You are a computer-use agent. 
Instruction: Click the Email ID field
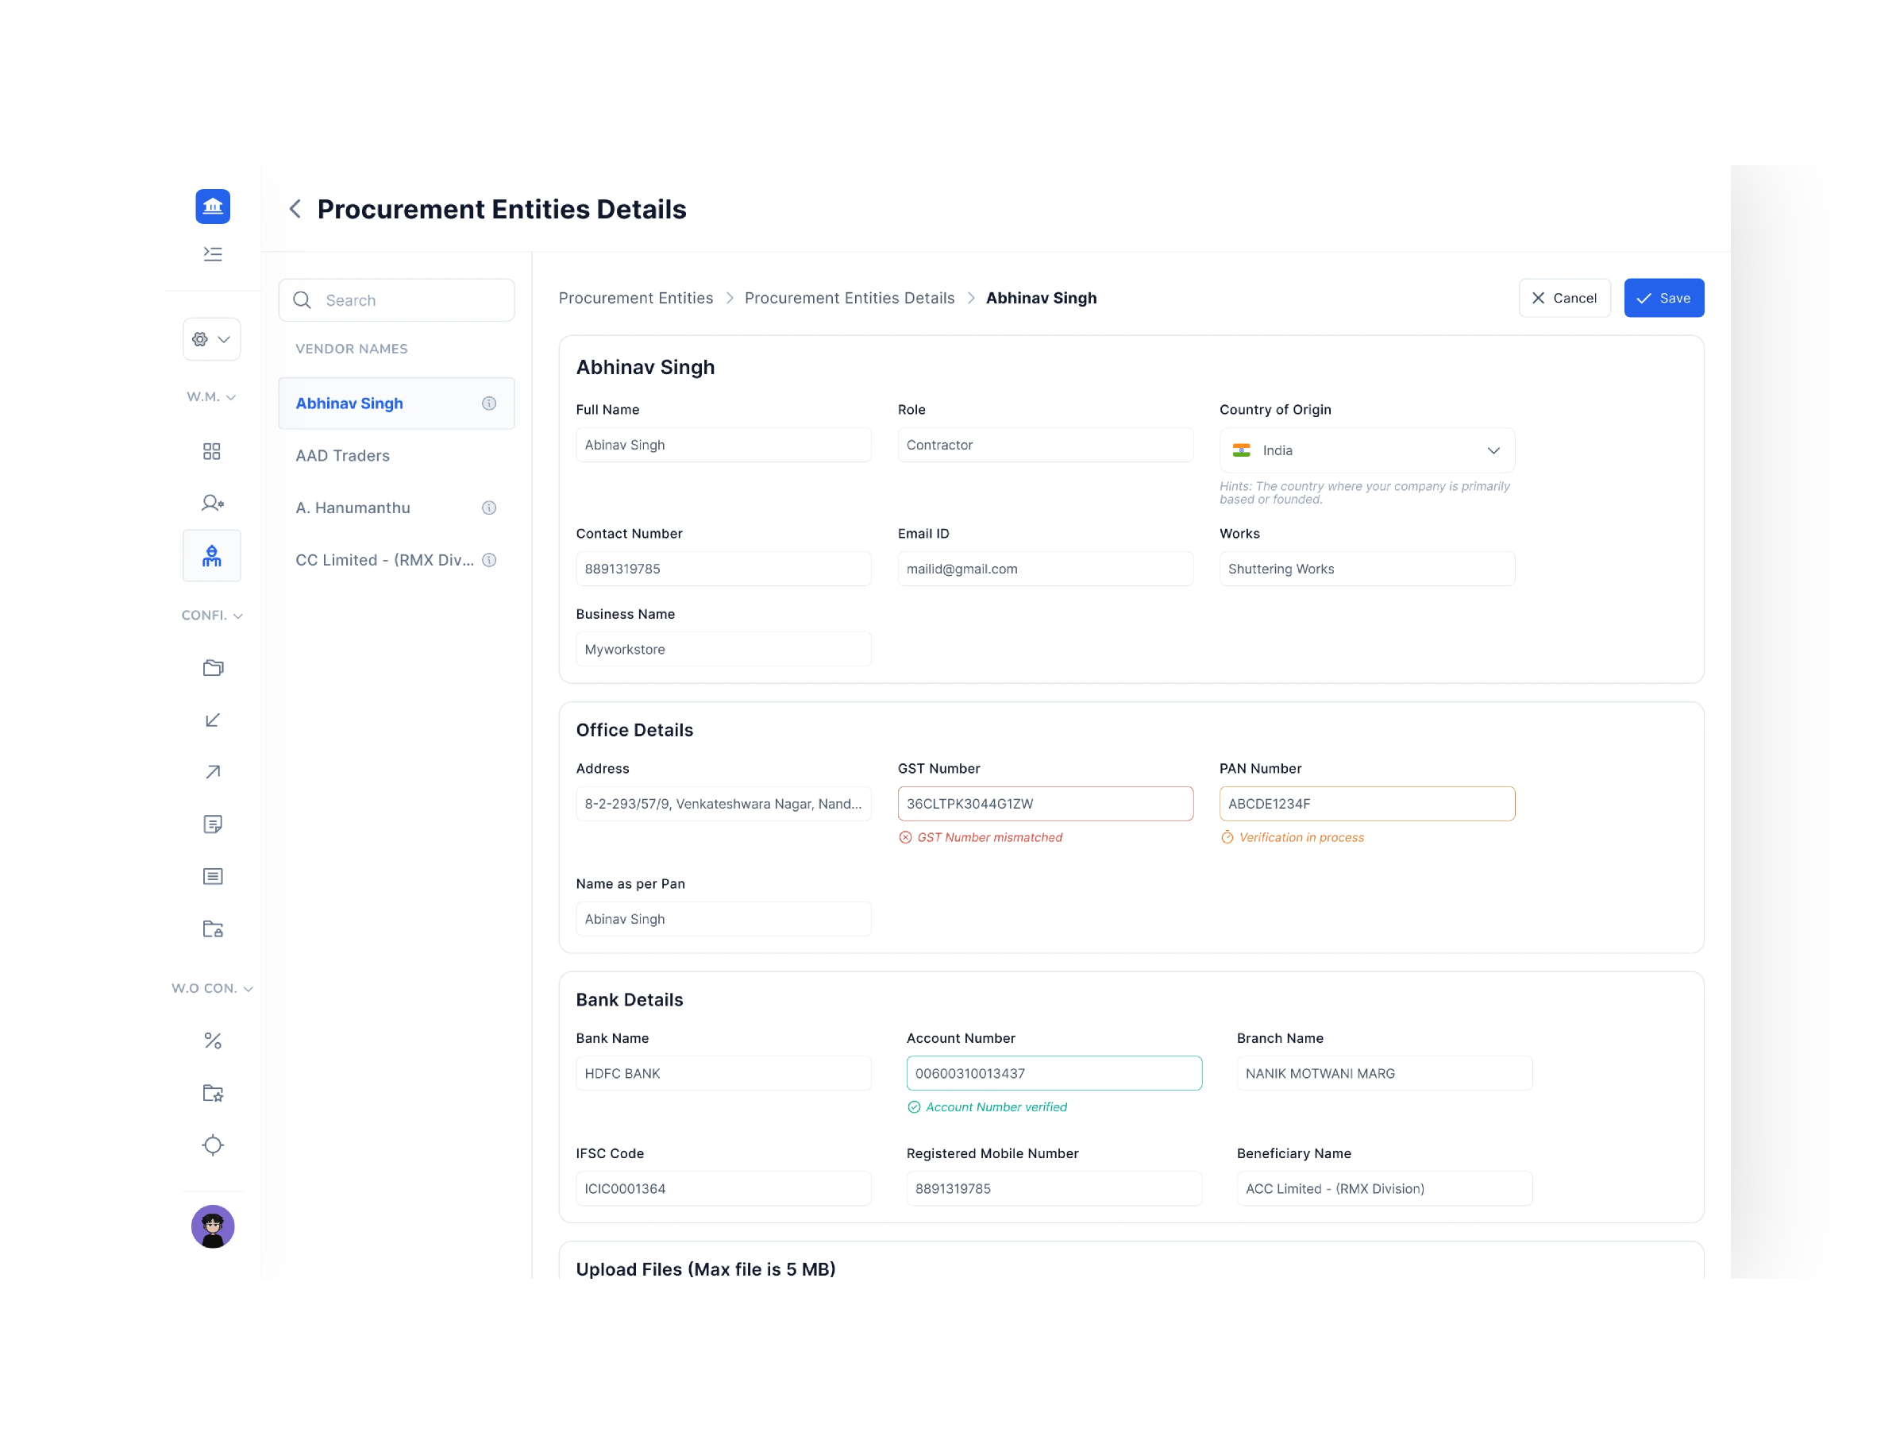[1045, 569]
